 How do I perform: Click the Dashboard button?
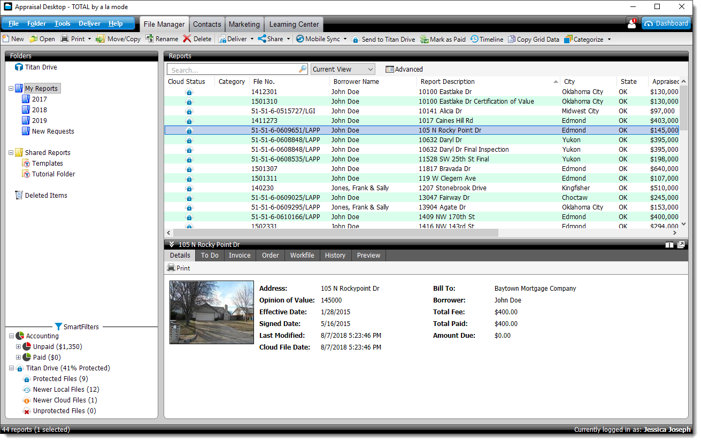[x=666, y=24]
